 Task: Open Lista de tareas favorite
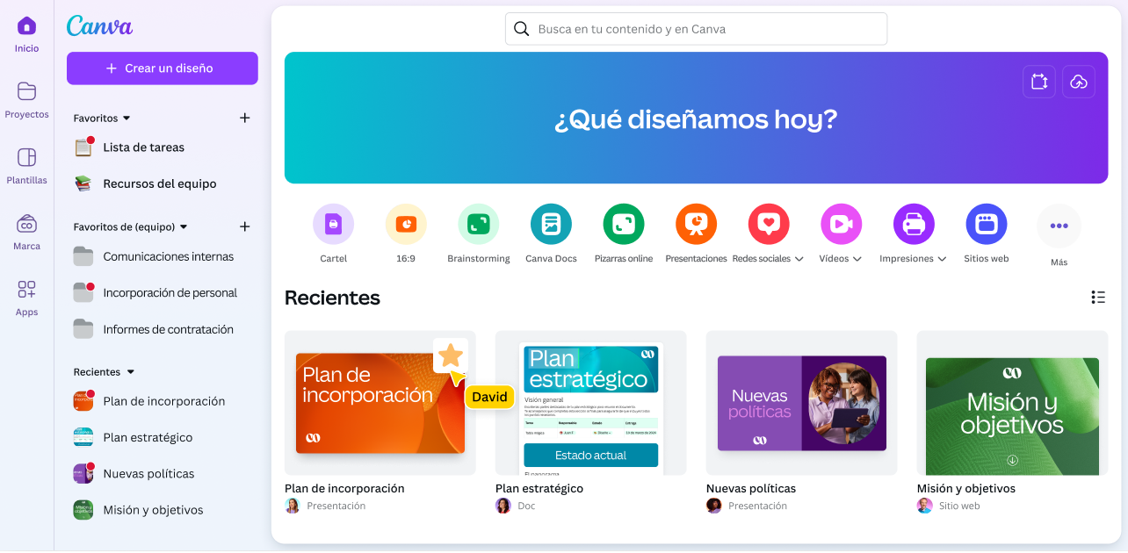143,147
